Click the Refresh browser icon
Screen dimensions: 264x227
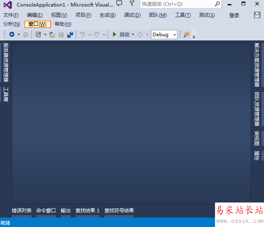point(140,35)
